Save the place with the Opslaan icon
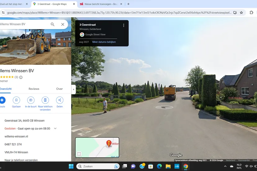 [x=16, y=100]
